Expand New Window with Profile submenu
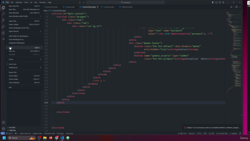Screen dimensions: 250x141 tap(24, 16)
